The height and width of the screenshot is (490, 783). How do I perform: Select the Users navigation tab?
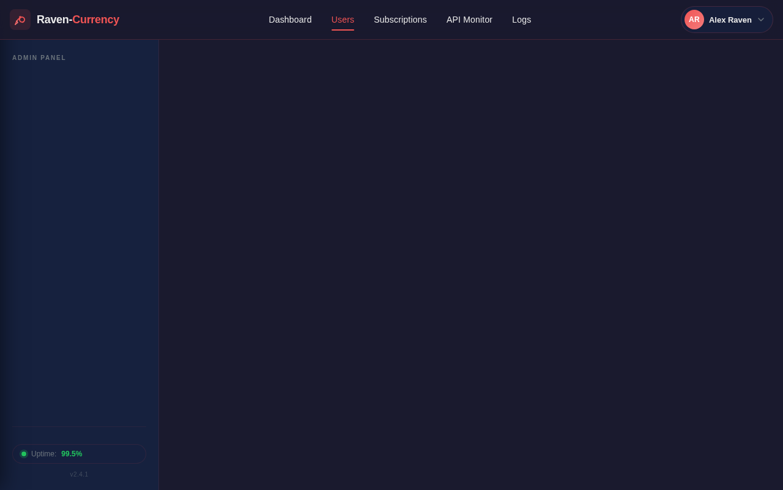tap(343, 20)
